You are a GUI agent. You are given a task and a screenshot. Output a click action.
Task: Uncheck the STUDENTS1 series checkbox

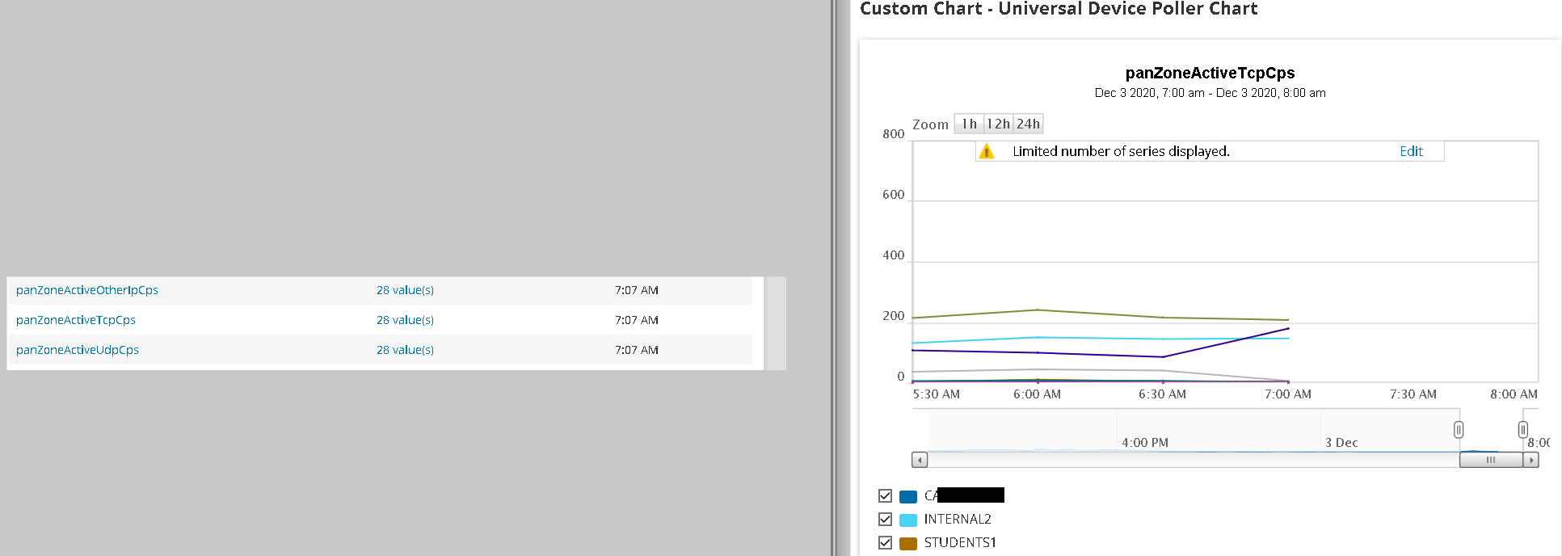click(x=885, y=542)
